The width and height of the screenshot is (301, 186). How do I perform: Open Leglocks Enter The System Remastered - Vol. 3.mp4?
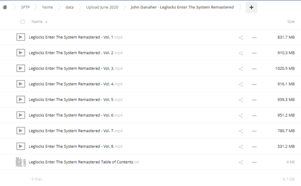[76, 68]
